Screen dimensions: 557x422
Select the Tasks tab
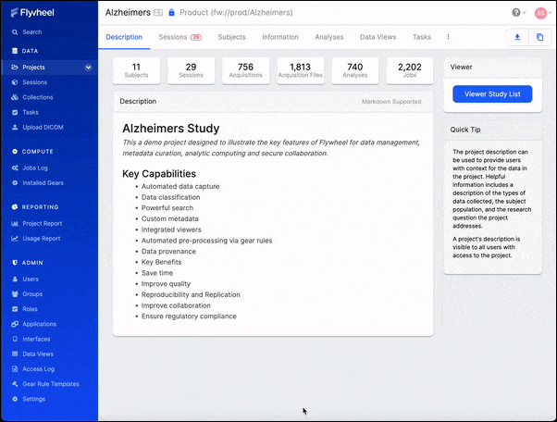pyautogui.click(x=422, y=37)
